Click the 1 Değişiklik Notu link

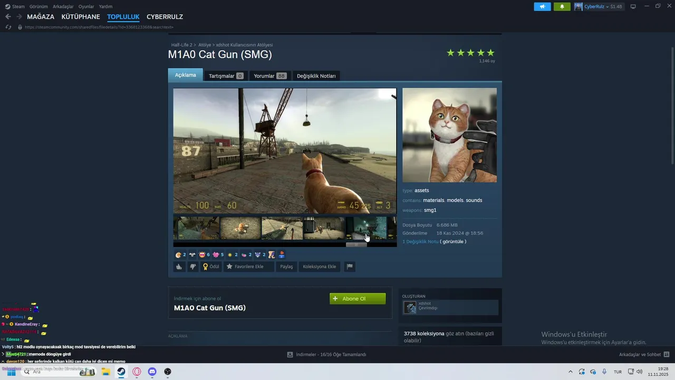tap(420, 242)
